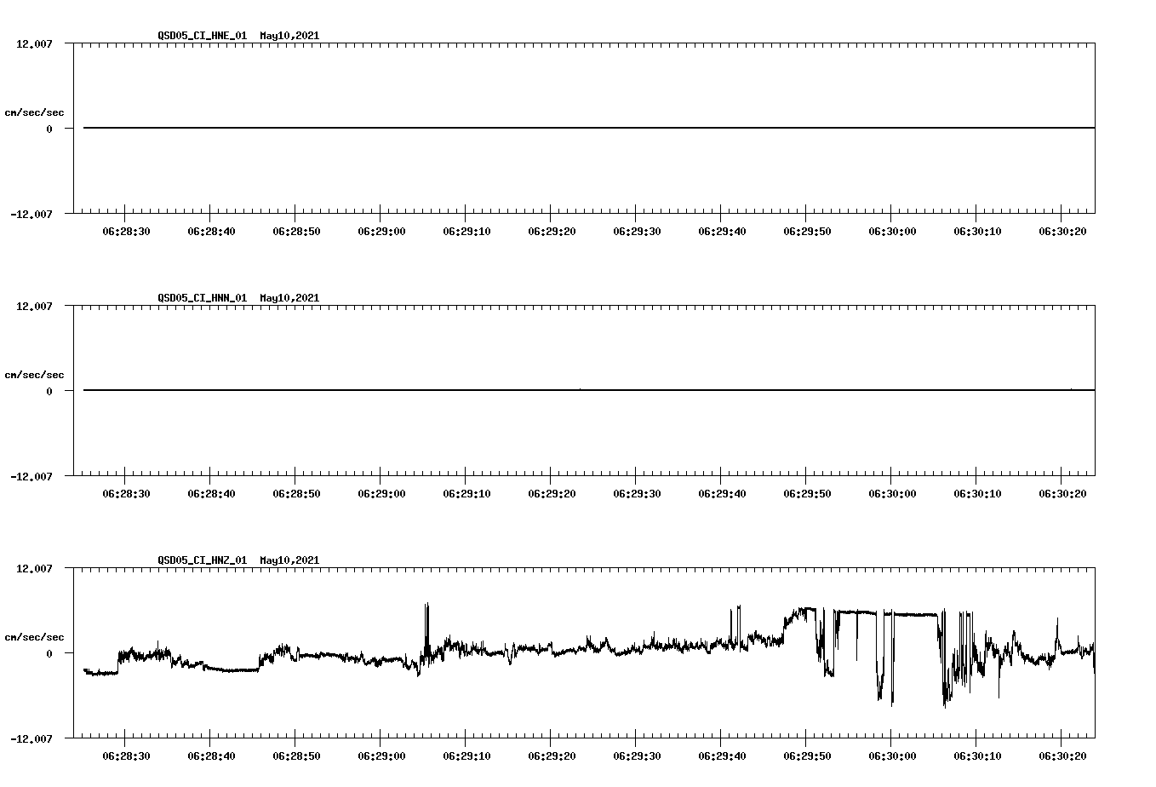Click 12.007 upper limit on HNZ plot

(x=34, y=568)
